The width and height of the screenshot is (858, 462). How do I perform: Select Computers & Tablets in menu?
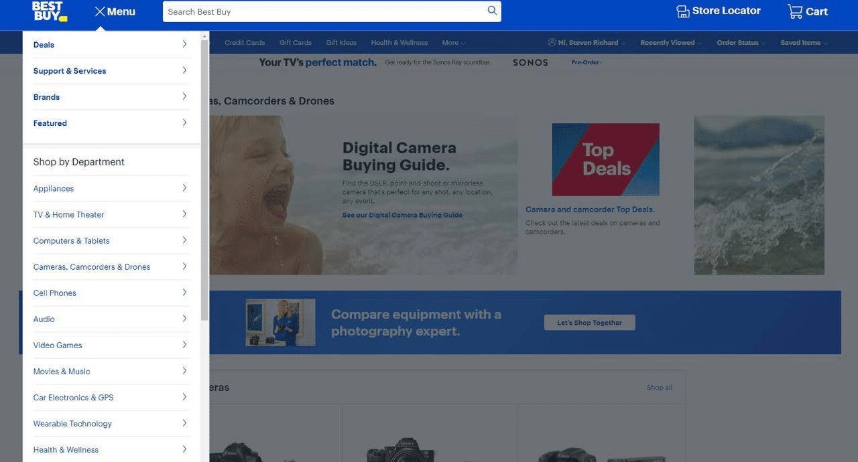[x=71, y=241]
